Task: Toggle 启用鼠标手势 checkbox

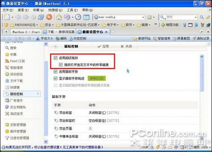Action: click(x=55, y=72)
